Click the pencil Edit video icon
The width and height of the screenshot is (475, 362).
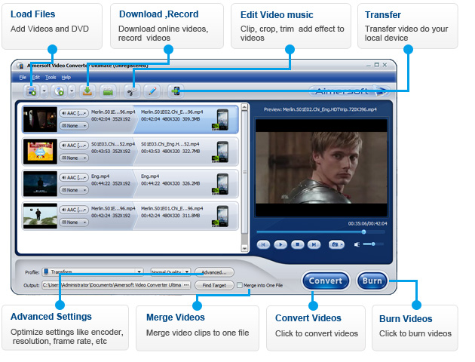(x=152, y=91)
